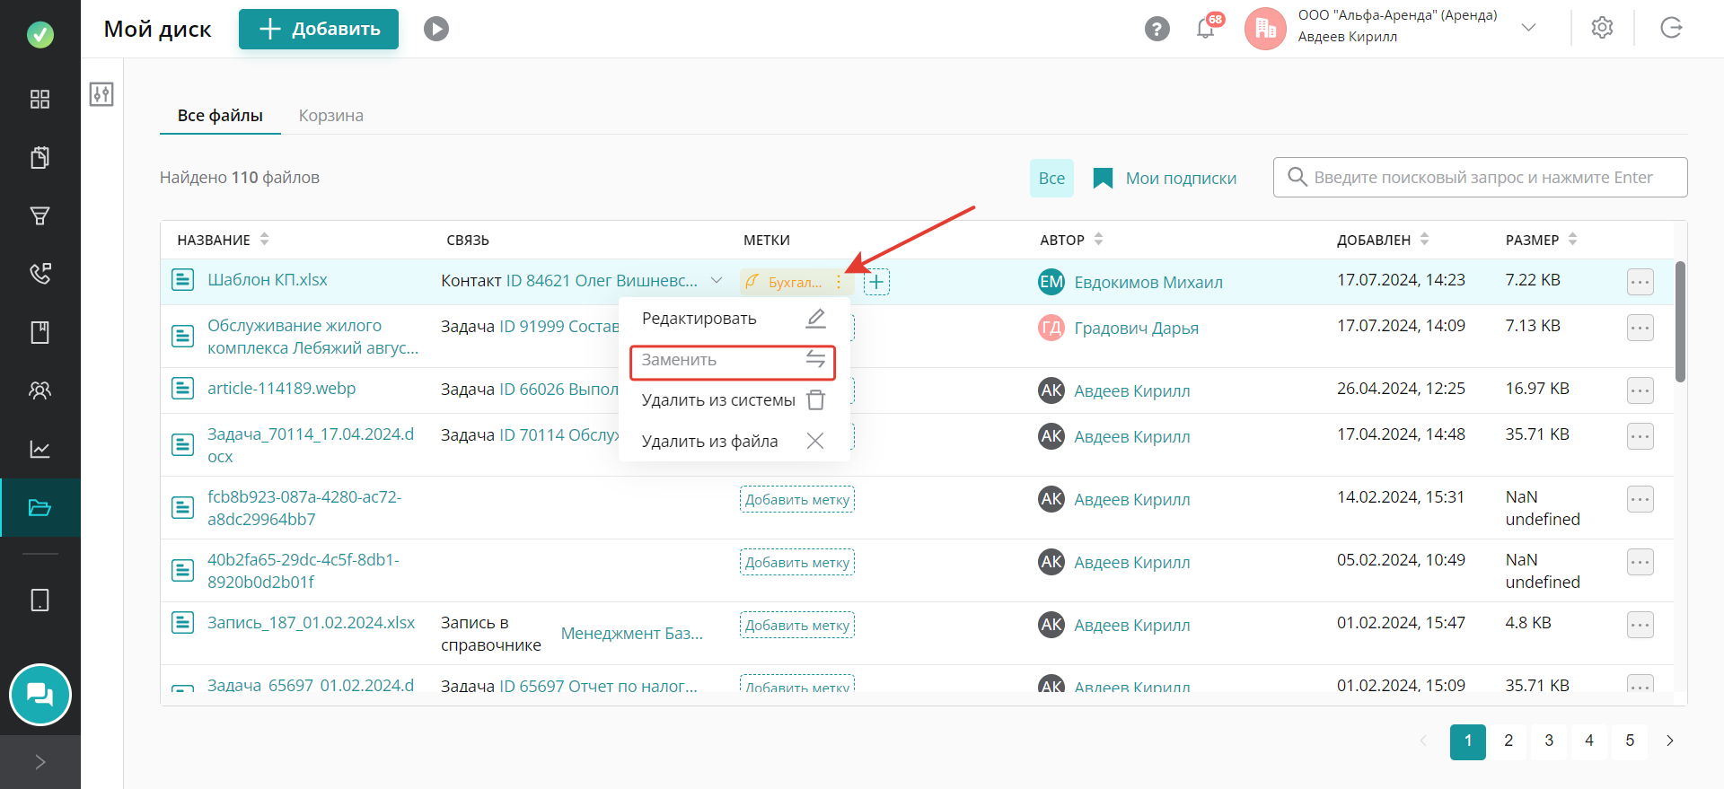Viewport: 1724px width, 789px height.
Task: Click the plus add-tag icon for Шаблон КП
Action: pos(876,282)
